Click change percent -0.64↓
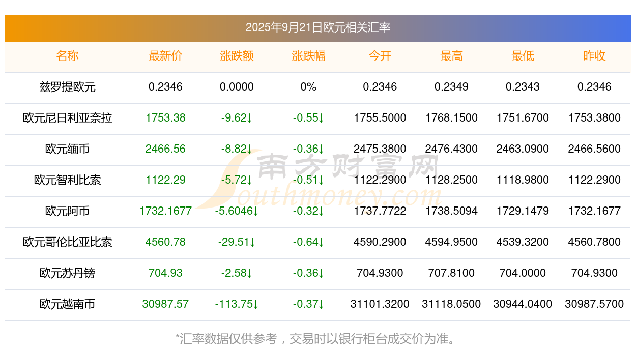 click(308, 242)
